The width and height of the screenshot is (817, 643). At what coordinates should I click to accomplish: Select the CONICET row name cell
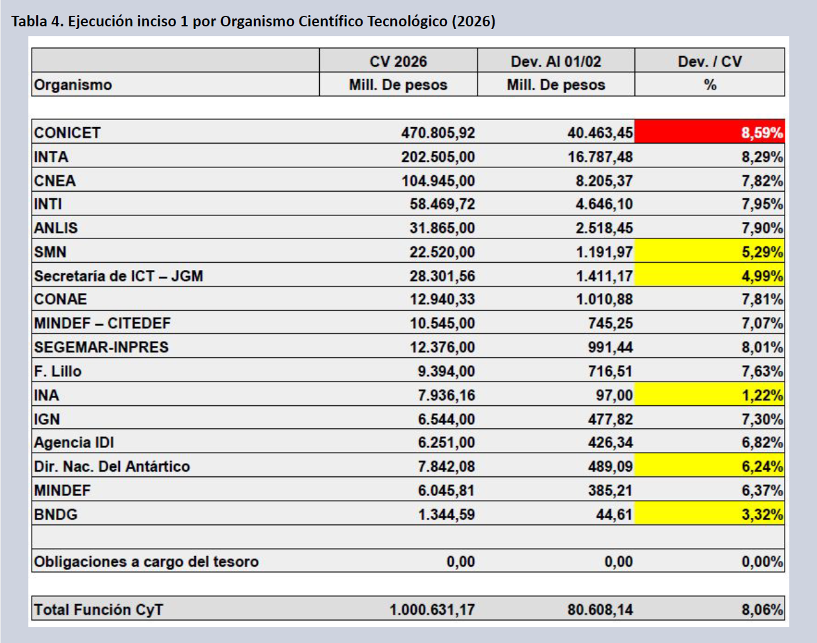[67, 132]
